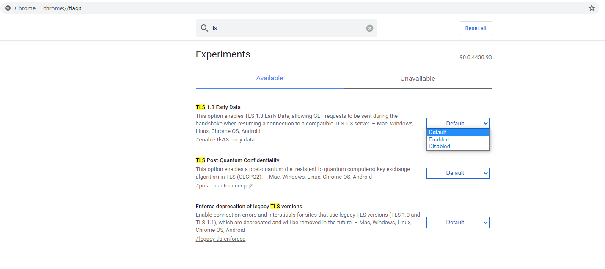Open the #enable-tls13-early-data link
The width and height of the screenshot is (605, 269).
(225, 140)
